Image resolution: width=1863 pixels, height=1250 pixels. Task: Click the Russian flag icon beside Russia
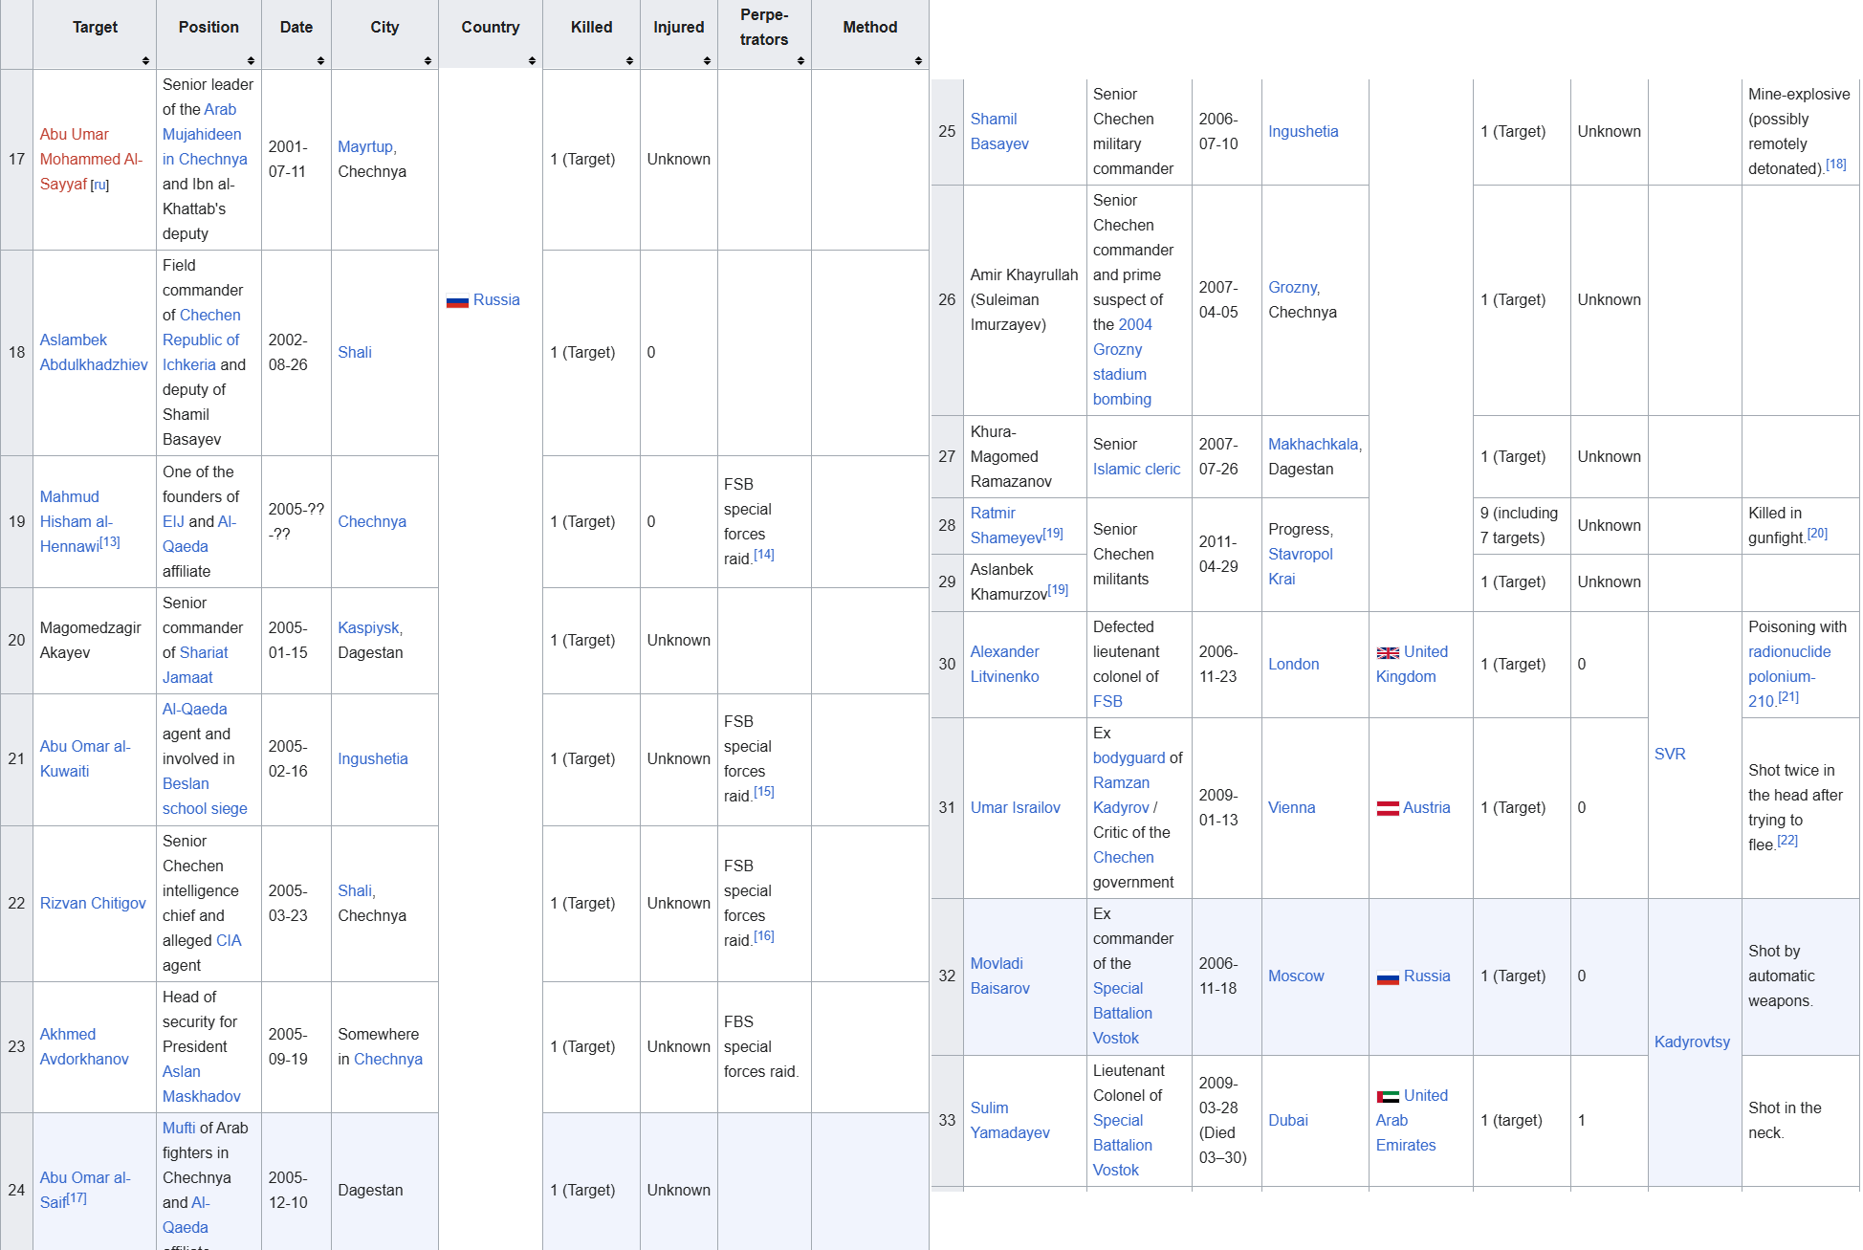click(x=457, y=300)
